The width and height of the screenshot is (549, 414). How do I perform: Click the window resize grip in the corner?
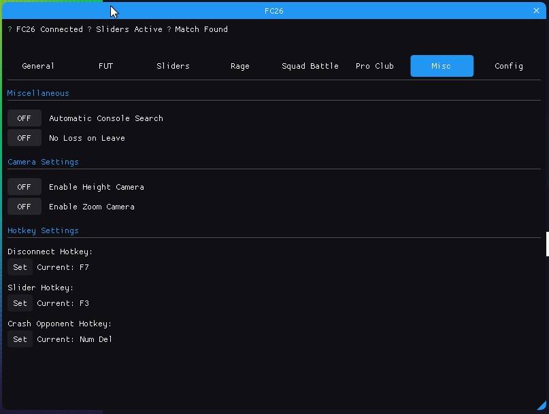coord(542,406)
